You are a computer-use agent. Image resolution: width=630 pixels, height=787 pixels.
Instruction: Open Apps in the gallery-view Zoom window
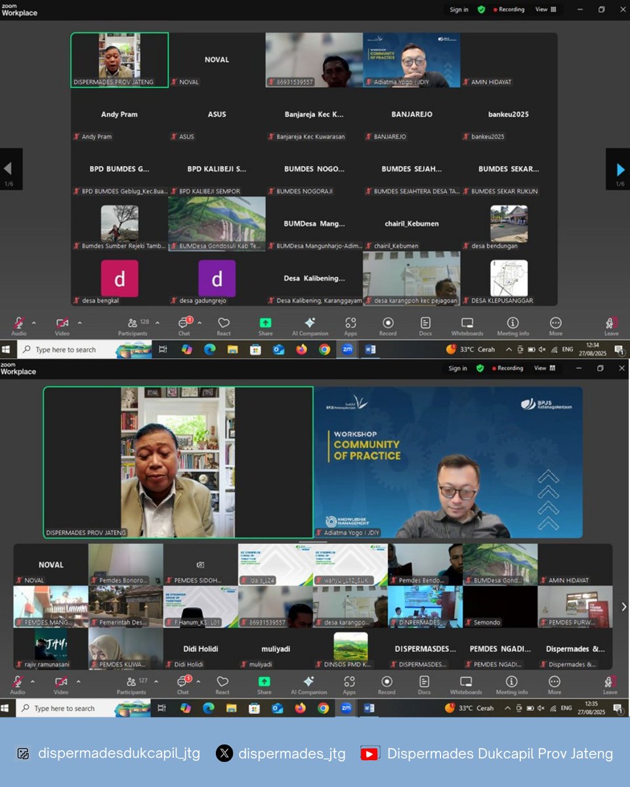[x=350, y=326]
